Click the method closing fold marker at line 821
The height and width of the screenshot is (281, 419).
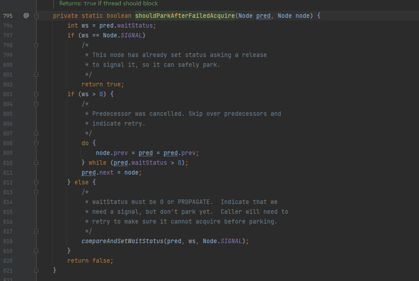pos(37,270)
